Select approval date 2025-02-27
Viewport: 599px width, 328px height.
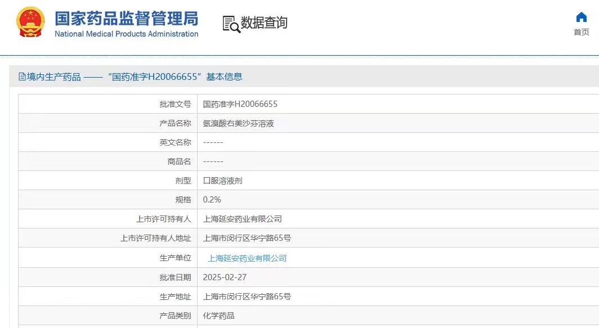point(225,277)
